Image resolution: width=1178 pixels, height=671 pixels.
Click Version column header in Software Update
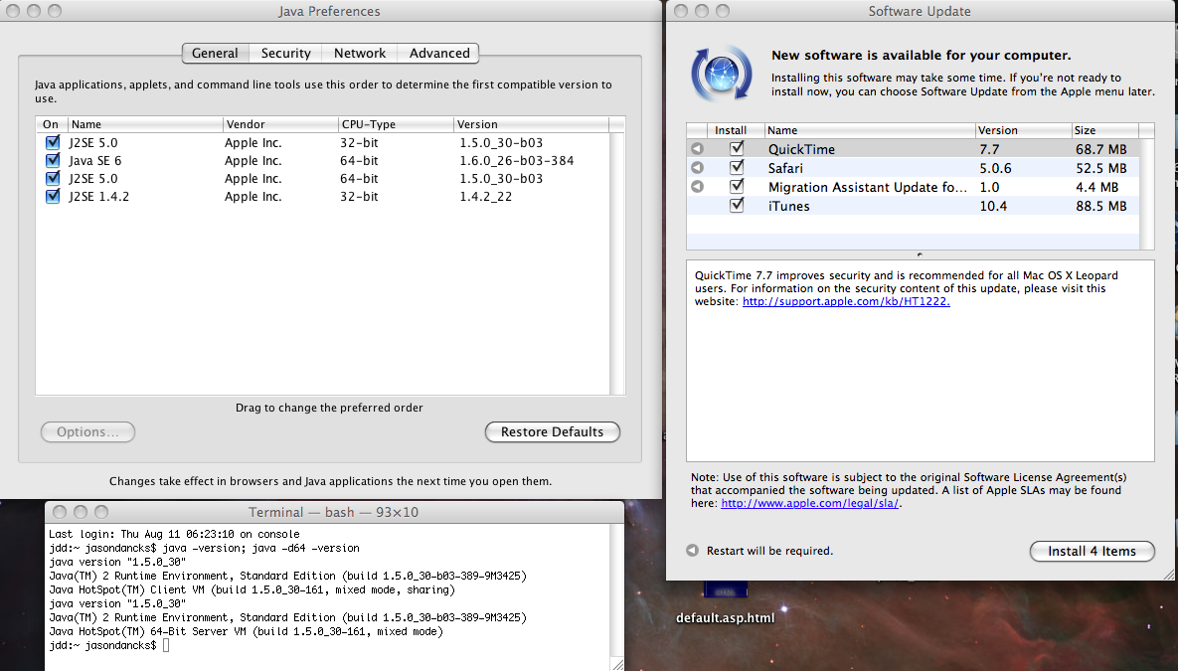pos(1023,130)
